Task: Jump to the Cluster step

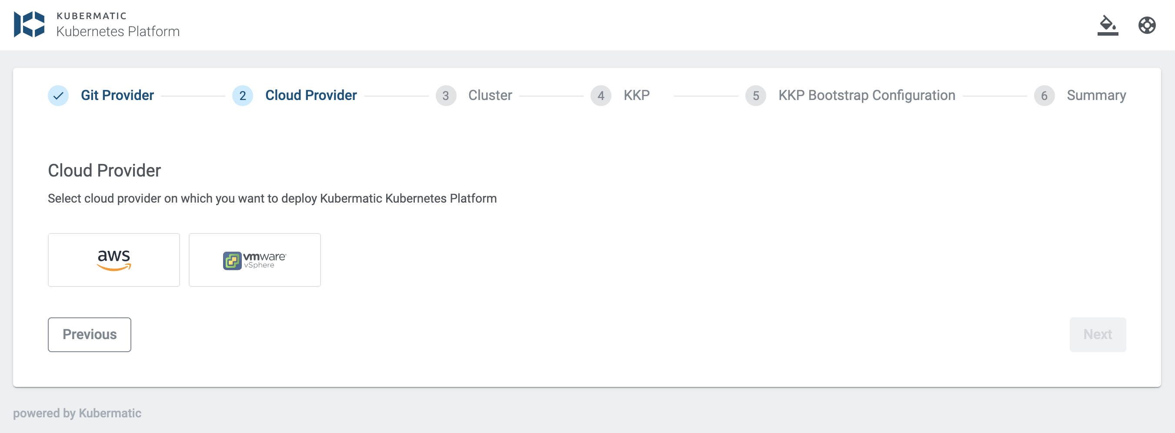Action: pos(490,95)
